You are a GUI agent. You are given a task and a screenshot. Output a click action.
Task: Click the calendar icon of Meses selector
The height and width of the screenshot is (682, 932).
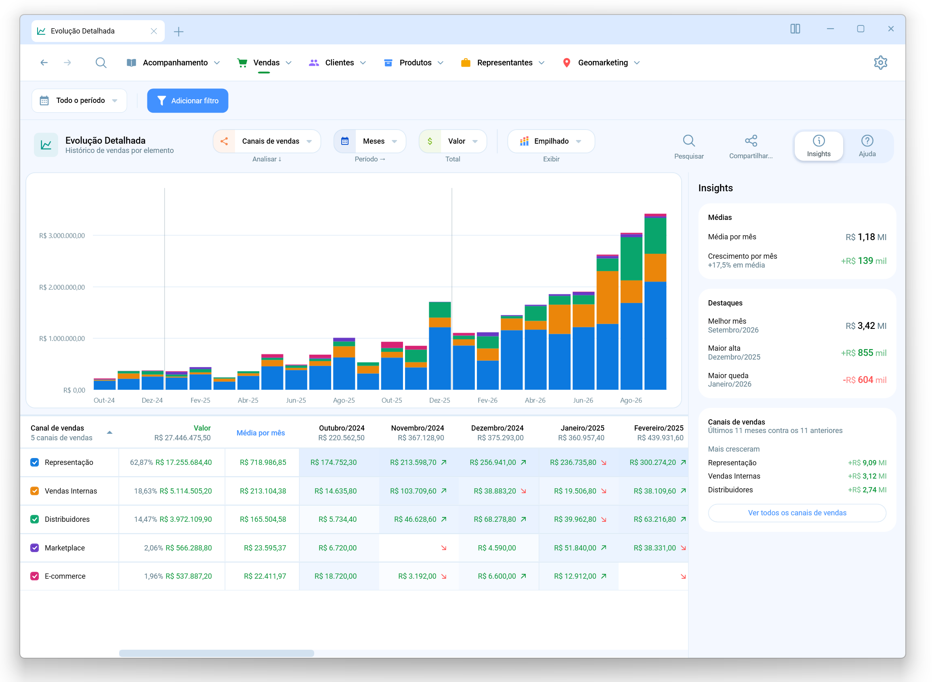[345, 141]
